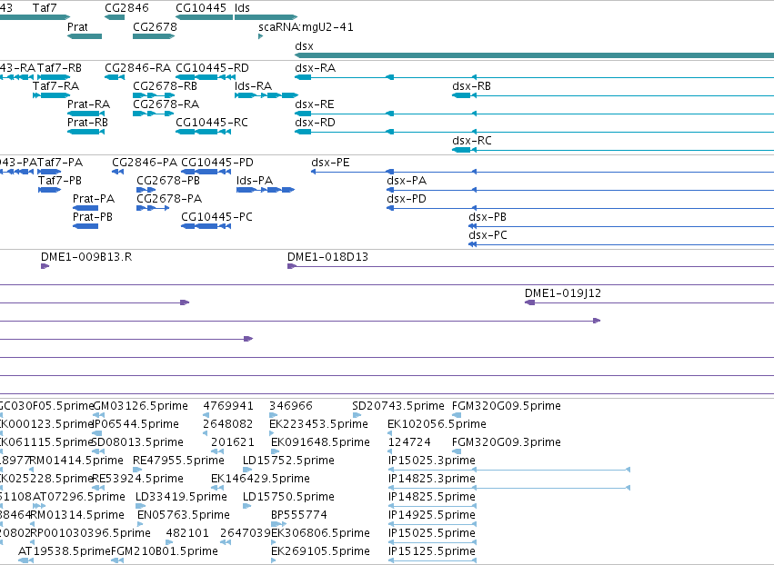
Task: Click EST IP15025.3prime
Action: (x=431, y=461)
